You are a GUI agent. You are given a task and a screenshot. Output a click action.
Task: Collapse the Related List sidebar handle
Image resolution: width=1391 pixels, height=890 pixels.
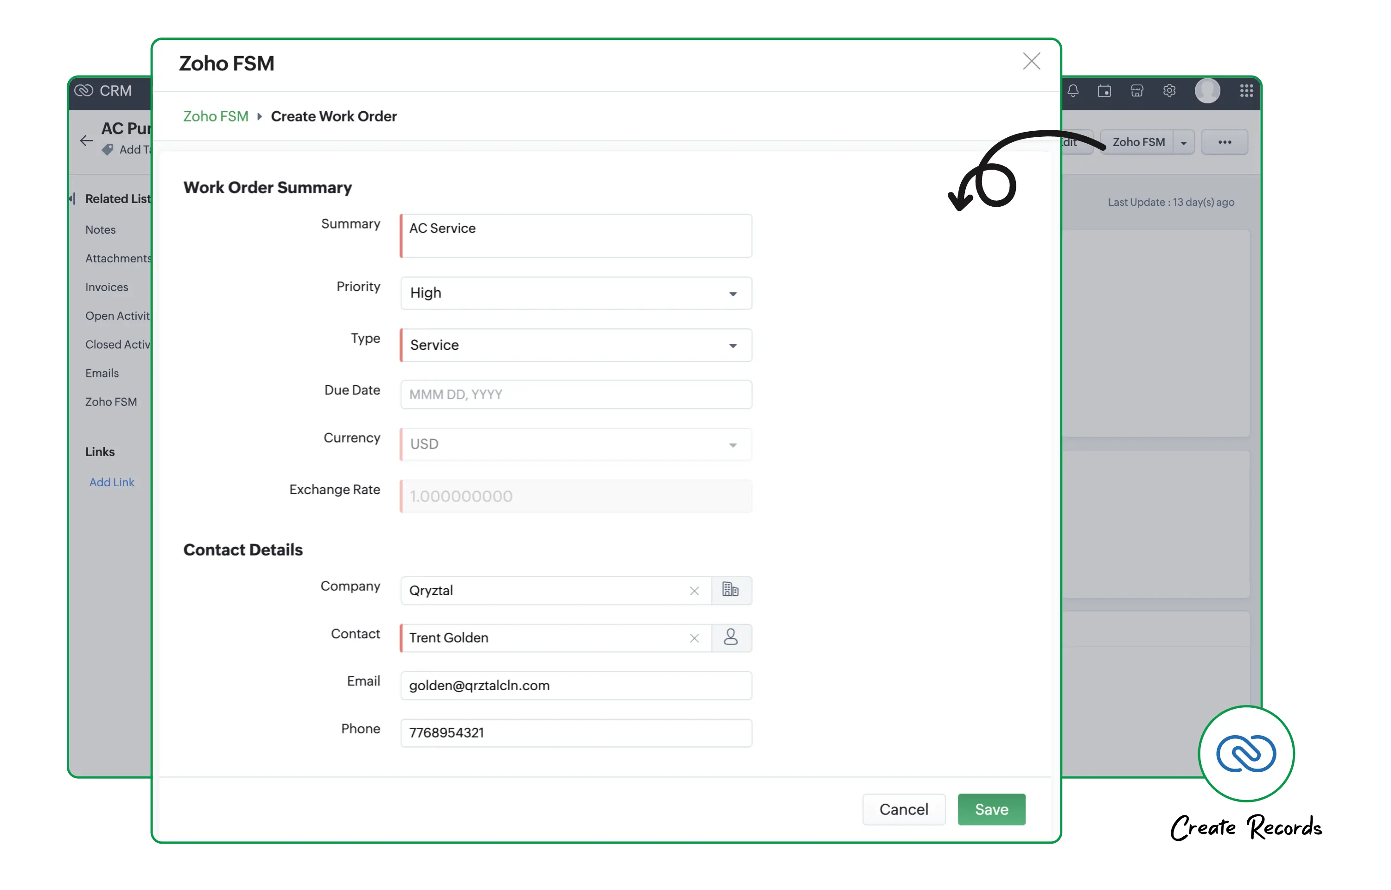(x=72, y=199)
